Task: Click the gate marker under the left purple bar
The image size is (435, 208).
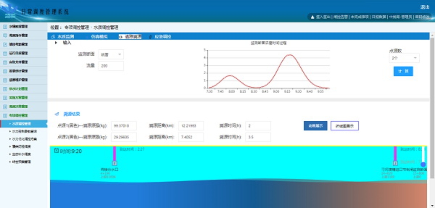Action: (x=114, y=163)
